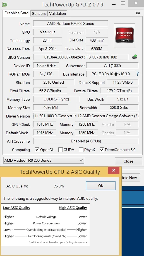This screenshot has width=144, height=256.
Task: Click the Transistors value 6200M
Action: (x=97, y=49)
